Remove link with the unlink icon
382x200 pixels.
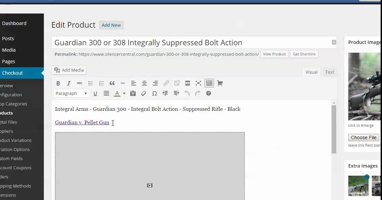177,83
